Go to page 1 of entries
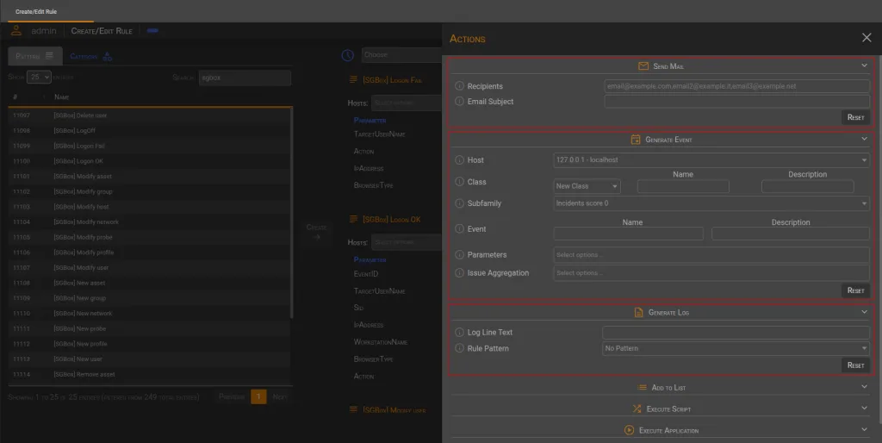This screenshot has width=882, height=443. [x=258, y=396]
